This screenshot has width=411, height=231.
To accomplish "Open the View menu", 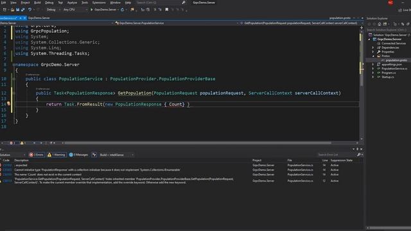I will pyautogui.click(x=13, y=3).
